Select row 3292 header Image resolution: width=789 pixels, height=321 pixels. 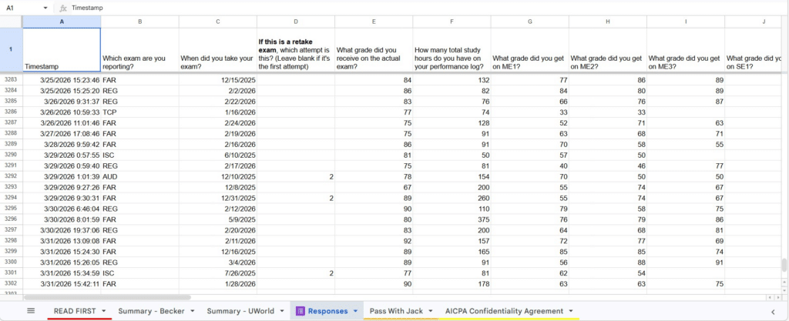point(11,177)
